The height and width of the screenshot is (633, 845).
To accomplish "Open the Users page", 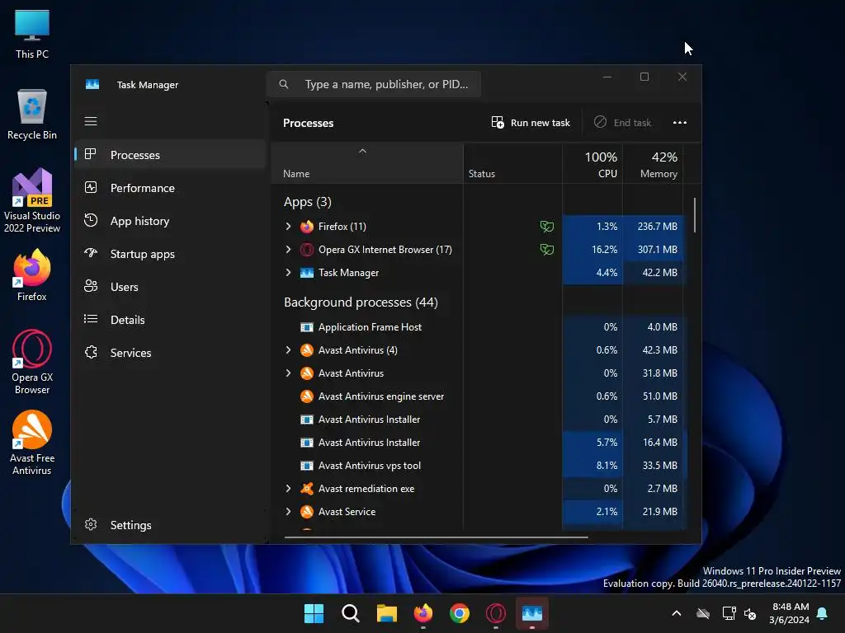I will click(170, 287).
